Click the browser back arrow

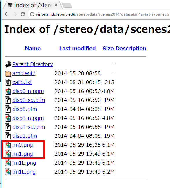(x=7, y=14)
